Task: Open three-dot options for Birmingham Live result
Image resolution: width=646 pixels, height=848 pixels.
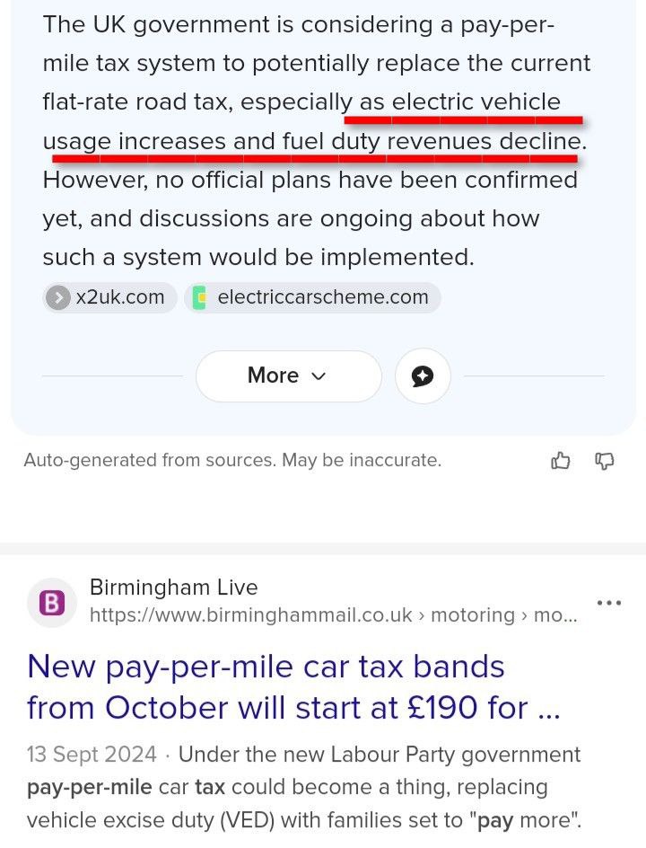Action: pos(609,603)
